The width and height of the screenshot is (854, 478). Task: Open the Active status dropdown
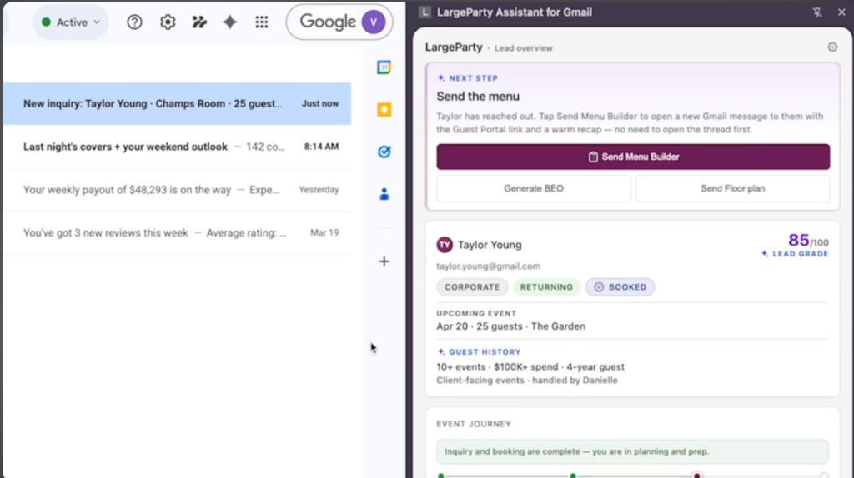click(x=71, y=22)
